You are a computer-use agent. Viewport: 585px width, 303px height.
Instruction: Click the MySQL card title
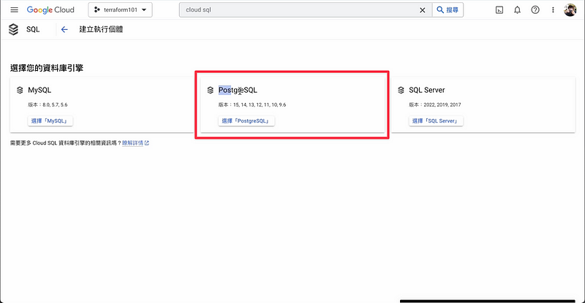(39, 91)
